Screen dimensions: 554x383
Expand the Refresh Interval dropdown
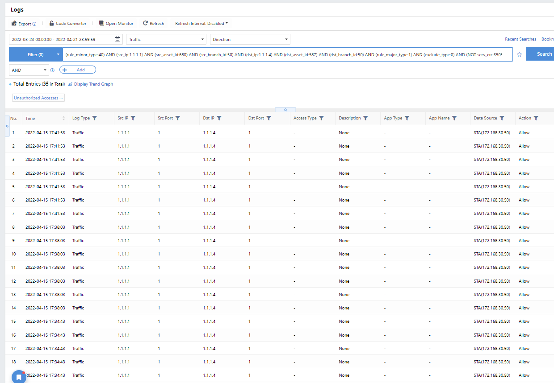(x=201, y=23)
